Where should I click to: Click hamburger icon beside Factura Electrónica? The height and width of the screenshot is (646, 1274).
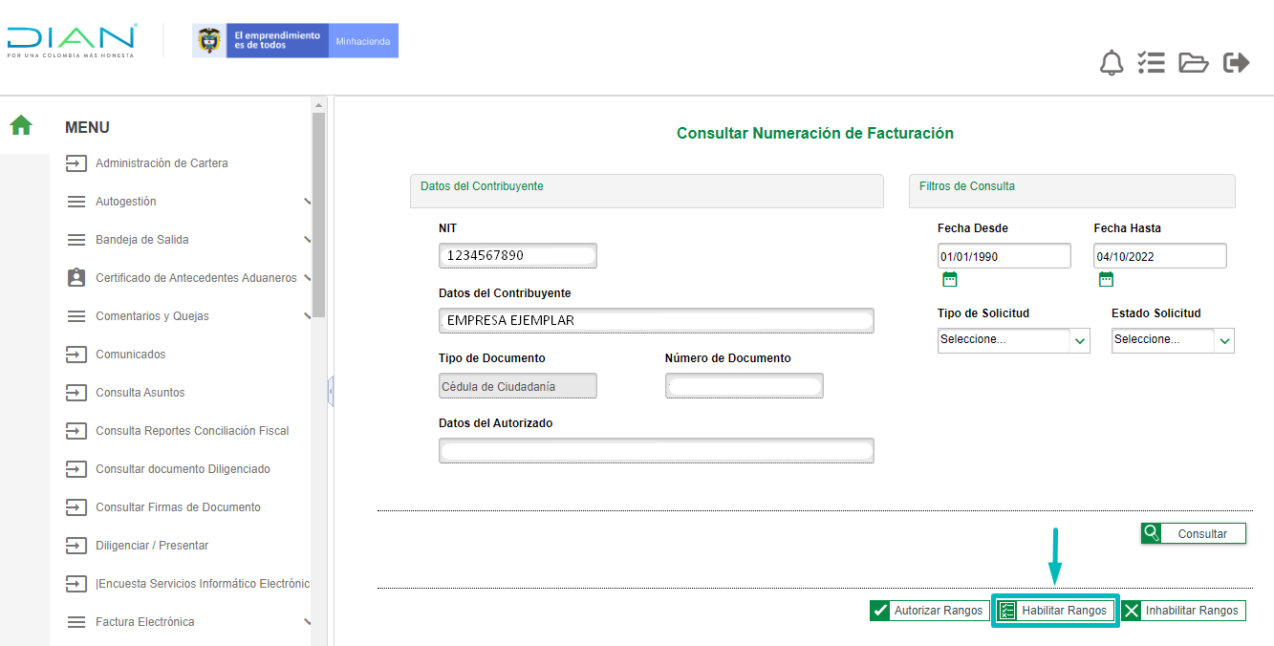point(76,622)
